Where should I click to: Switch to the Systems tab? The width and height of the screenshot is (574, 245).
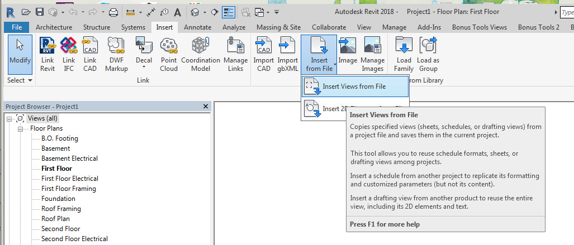(133, 27)
